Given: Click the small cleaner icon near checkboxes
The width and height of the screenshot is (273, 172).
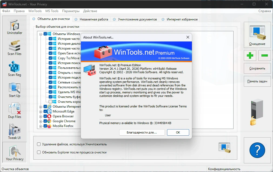Looking at the screenshot, I should [x=225, y=148].
